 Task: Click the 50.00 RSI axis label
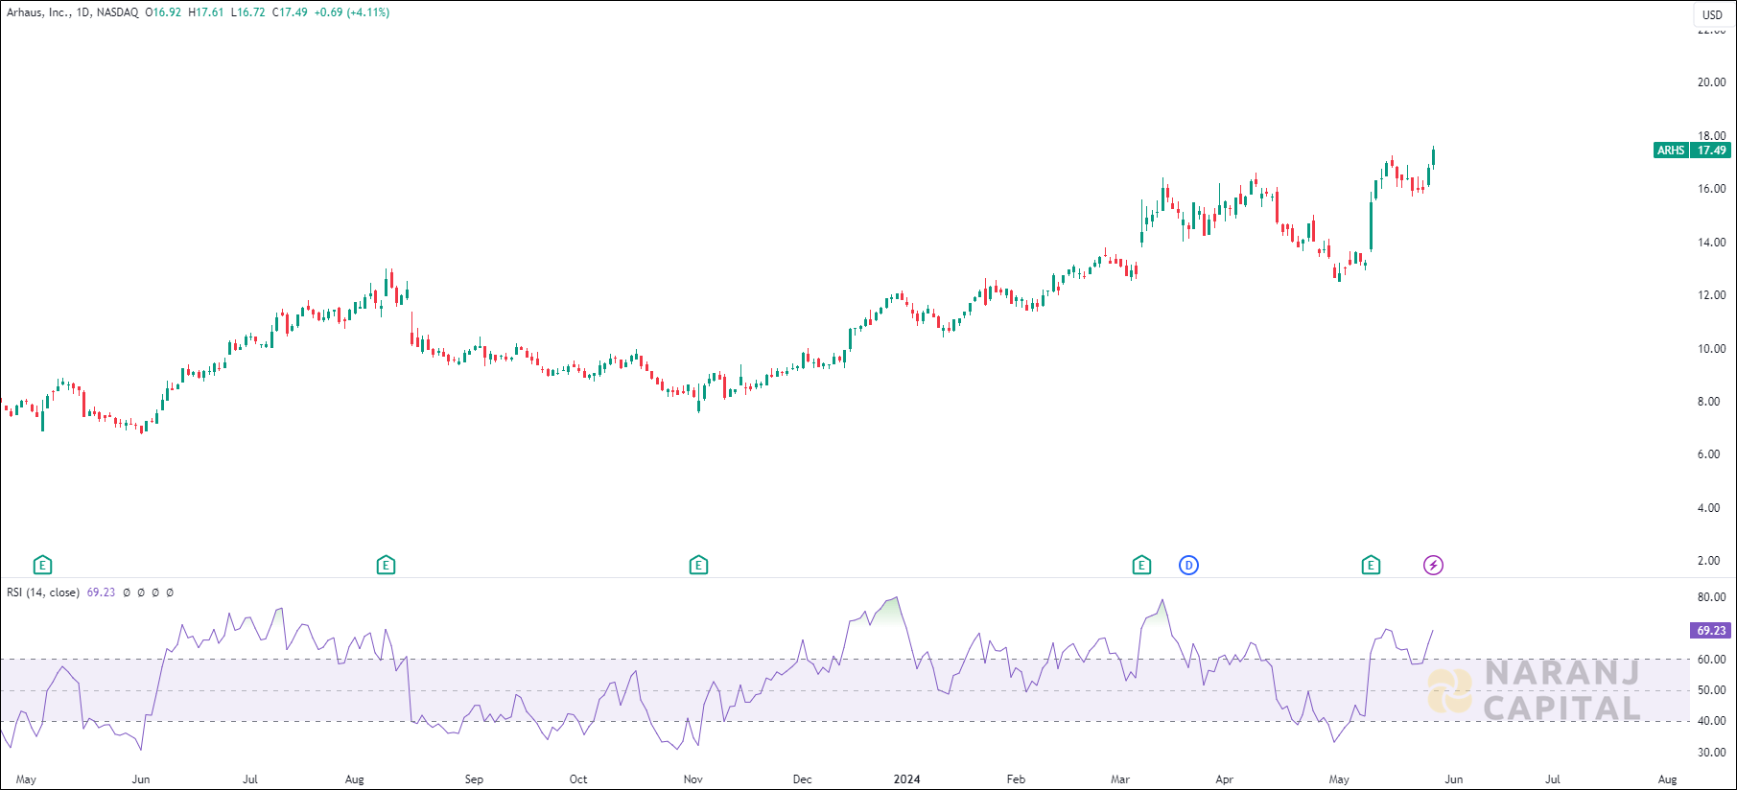click(x=1711, y=690)
